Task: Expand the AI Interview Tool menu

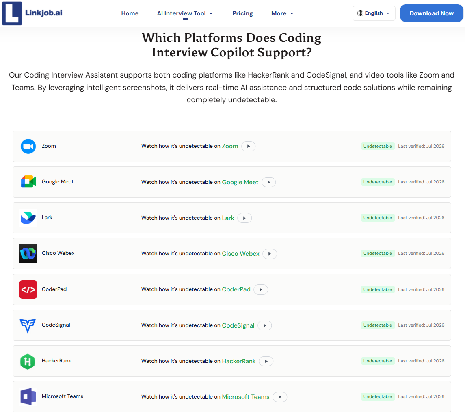Action: point(185,13)
